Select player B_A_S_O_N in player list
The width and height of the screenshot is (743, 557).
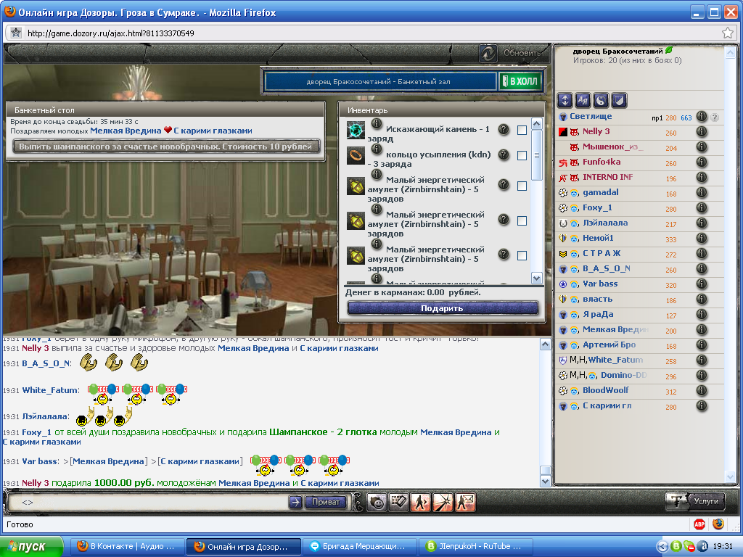click(x=606, y=268)
